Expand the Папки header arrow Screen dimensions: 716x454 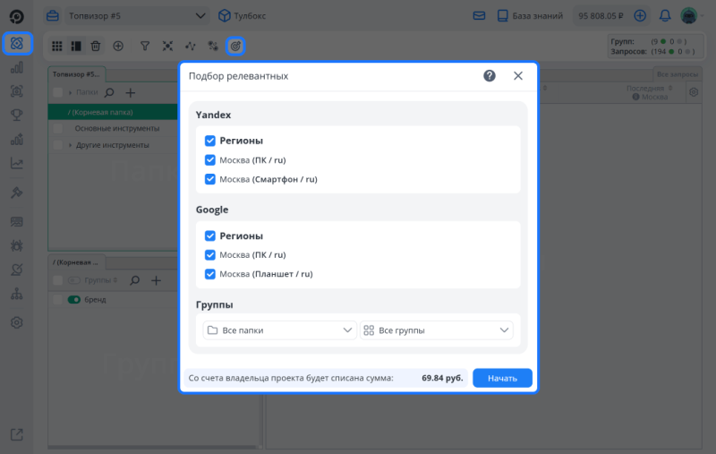(70, 93)
